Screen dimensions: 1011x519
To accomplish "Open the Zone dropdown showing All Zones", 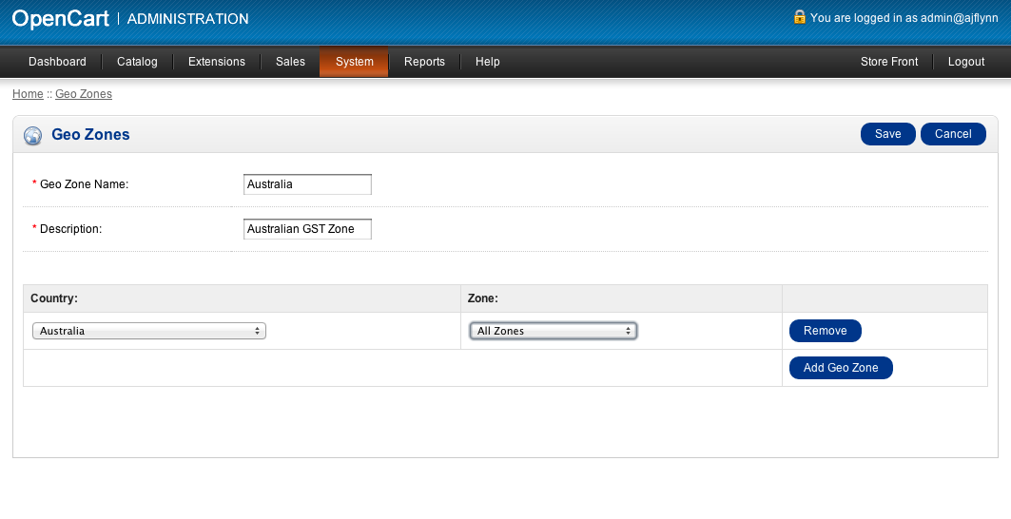I will (x=554, y=331).
